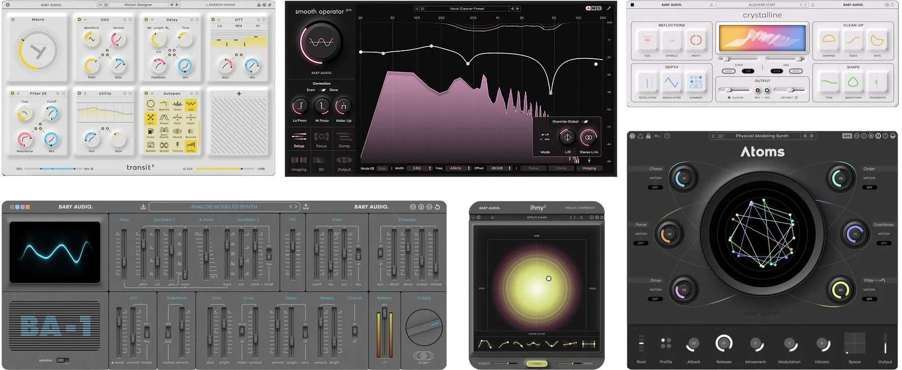The width and height of the screenshot is (902, 370).
Task: Go to next preset arrow in Transit
Action: pyautogui.click(x=177, y=5)
